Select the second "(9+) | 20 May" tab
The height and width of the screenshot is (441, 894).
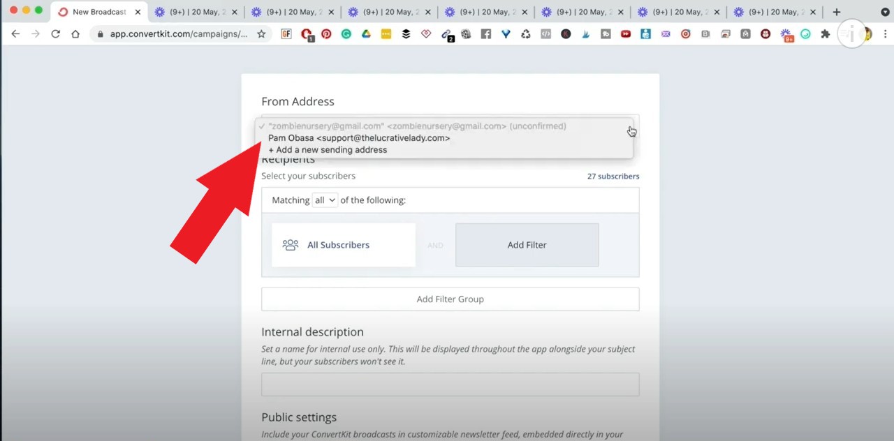pos(293,11)
